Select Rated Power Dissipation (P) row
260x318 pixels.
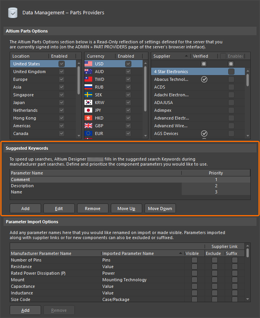[127, 273]
